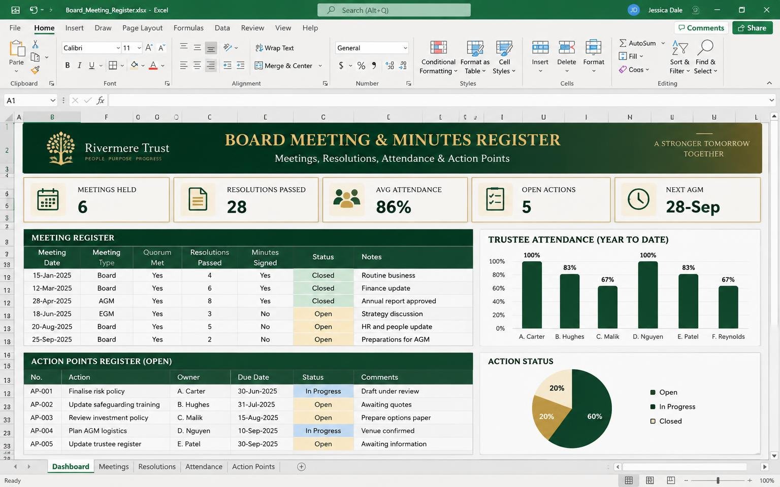The height and width of the screenshot is (487, 780).
Task: Switch to Page Layout view
Action: pyautogui.click(x=649, y=480)
